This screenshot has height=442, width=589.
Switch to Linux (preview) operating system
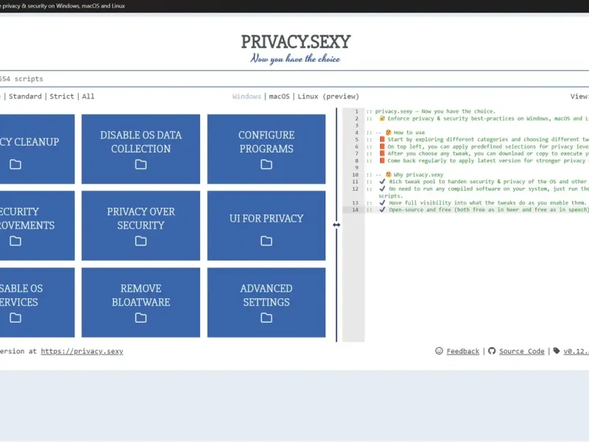click(328, 97)
